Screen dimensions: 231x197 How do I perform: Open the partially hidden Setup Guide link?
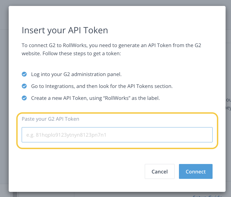208,196
